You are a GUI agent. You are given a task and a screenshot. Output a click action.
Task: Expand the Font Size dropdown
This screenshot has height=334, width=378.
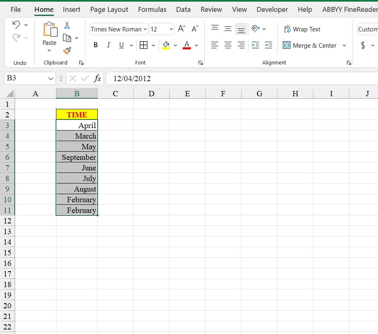pyautogui.click(x=170, y=29)
